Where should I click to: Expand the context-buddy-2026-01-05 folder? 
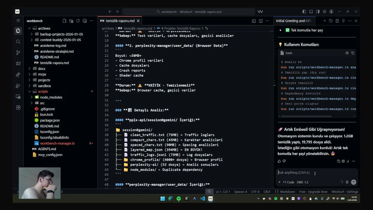coord(31,40)
